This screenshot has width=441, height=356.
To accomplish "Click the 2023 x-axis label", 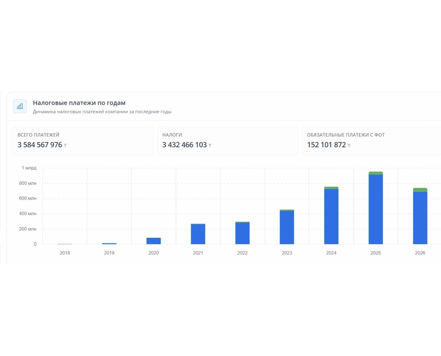I will [287, 253].
